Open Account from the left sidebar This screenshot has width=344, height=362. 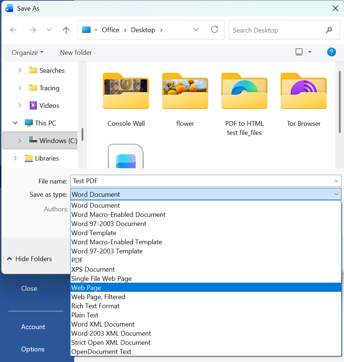coord(33,327)
